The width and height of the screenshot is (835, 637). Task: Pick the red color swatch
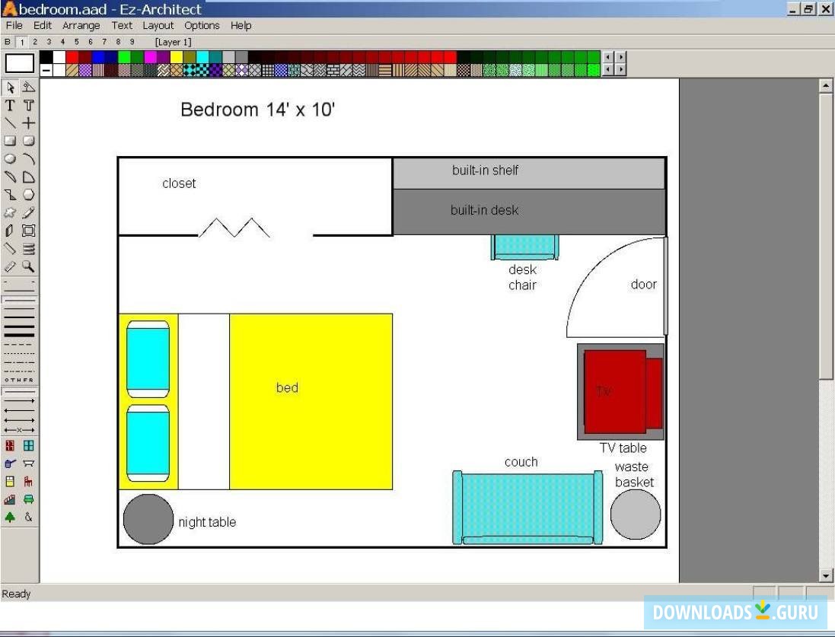pos(72,57)
